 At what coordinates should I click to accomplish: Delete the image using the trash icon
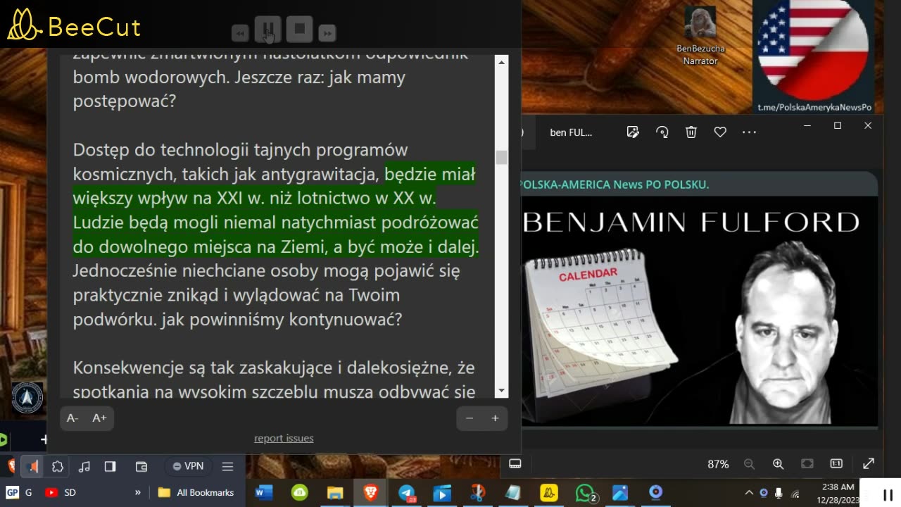tap(691, 132)
